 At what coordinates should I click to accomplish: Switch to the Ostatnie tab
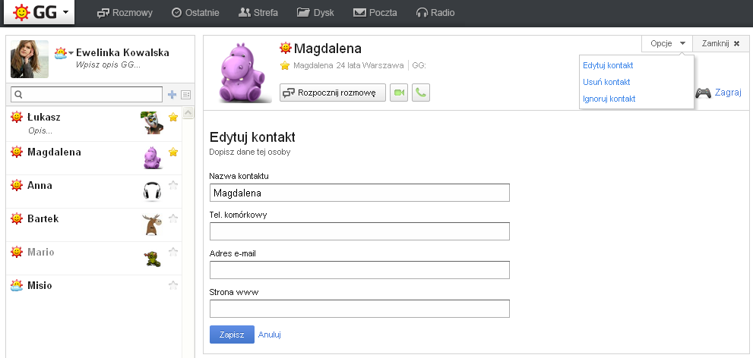pyautogui.click(x=195, y=13)
